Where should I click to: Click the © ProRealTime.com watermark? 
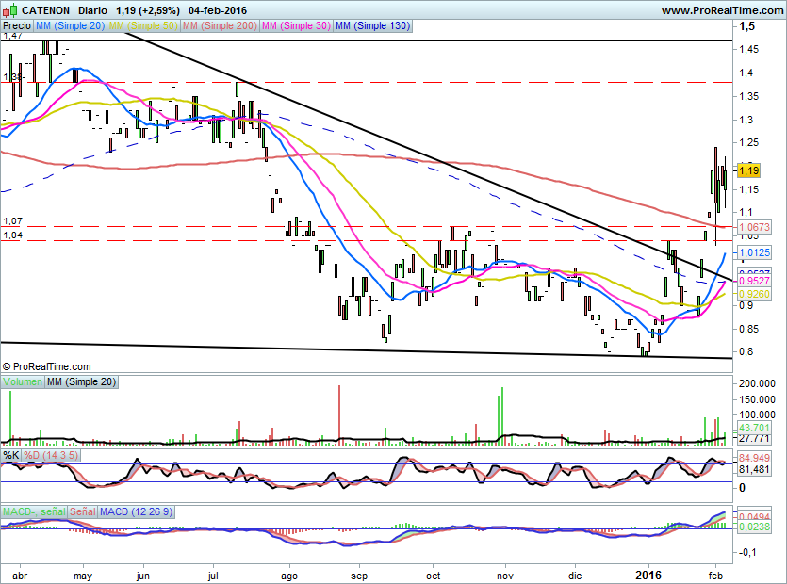(47, 366)
